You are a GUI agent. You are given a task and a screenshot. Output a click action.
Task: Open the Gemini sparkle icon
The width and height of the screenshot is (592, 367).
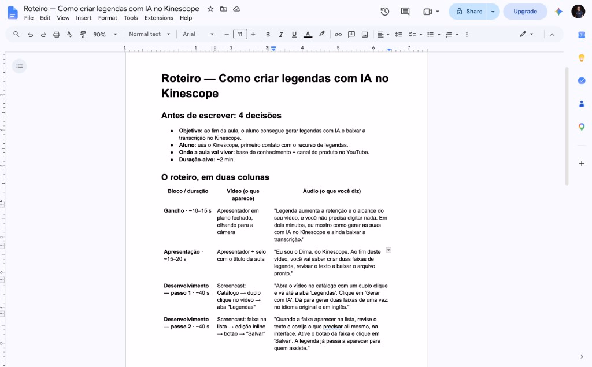[558, 12]
